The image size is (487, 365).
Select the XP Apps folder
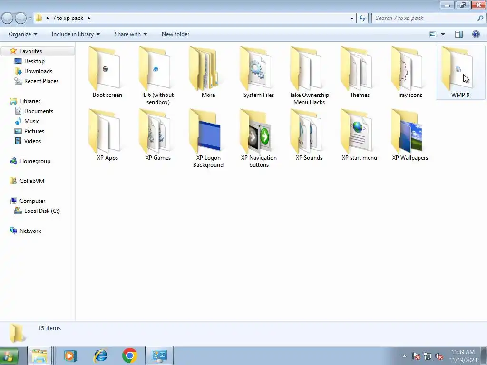107,134
